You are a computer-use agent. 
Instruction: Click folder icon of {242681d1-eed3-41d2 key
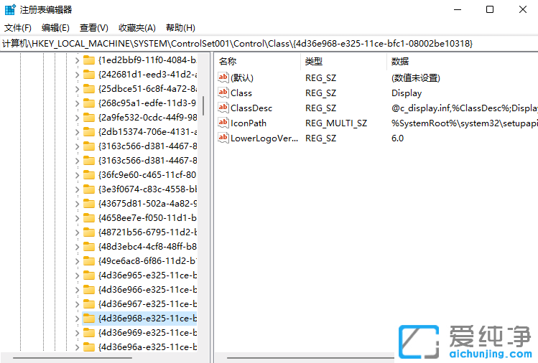point(89,75)
